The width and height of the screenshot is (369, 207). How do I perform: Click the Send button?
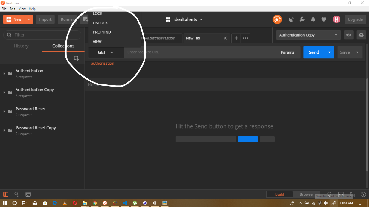313,52
